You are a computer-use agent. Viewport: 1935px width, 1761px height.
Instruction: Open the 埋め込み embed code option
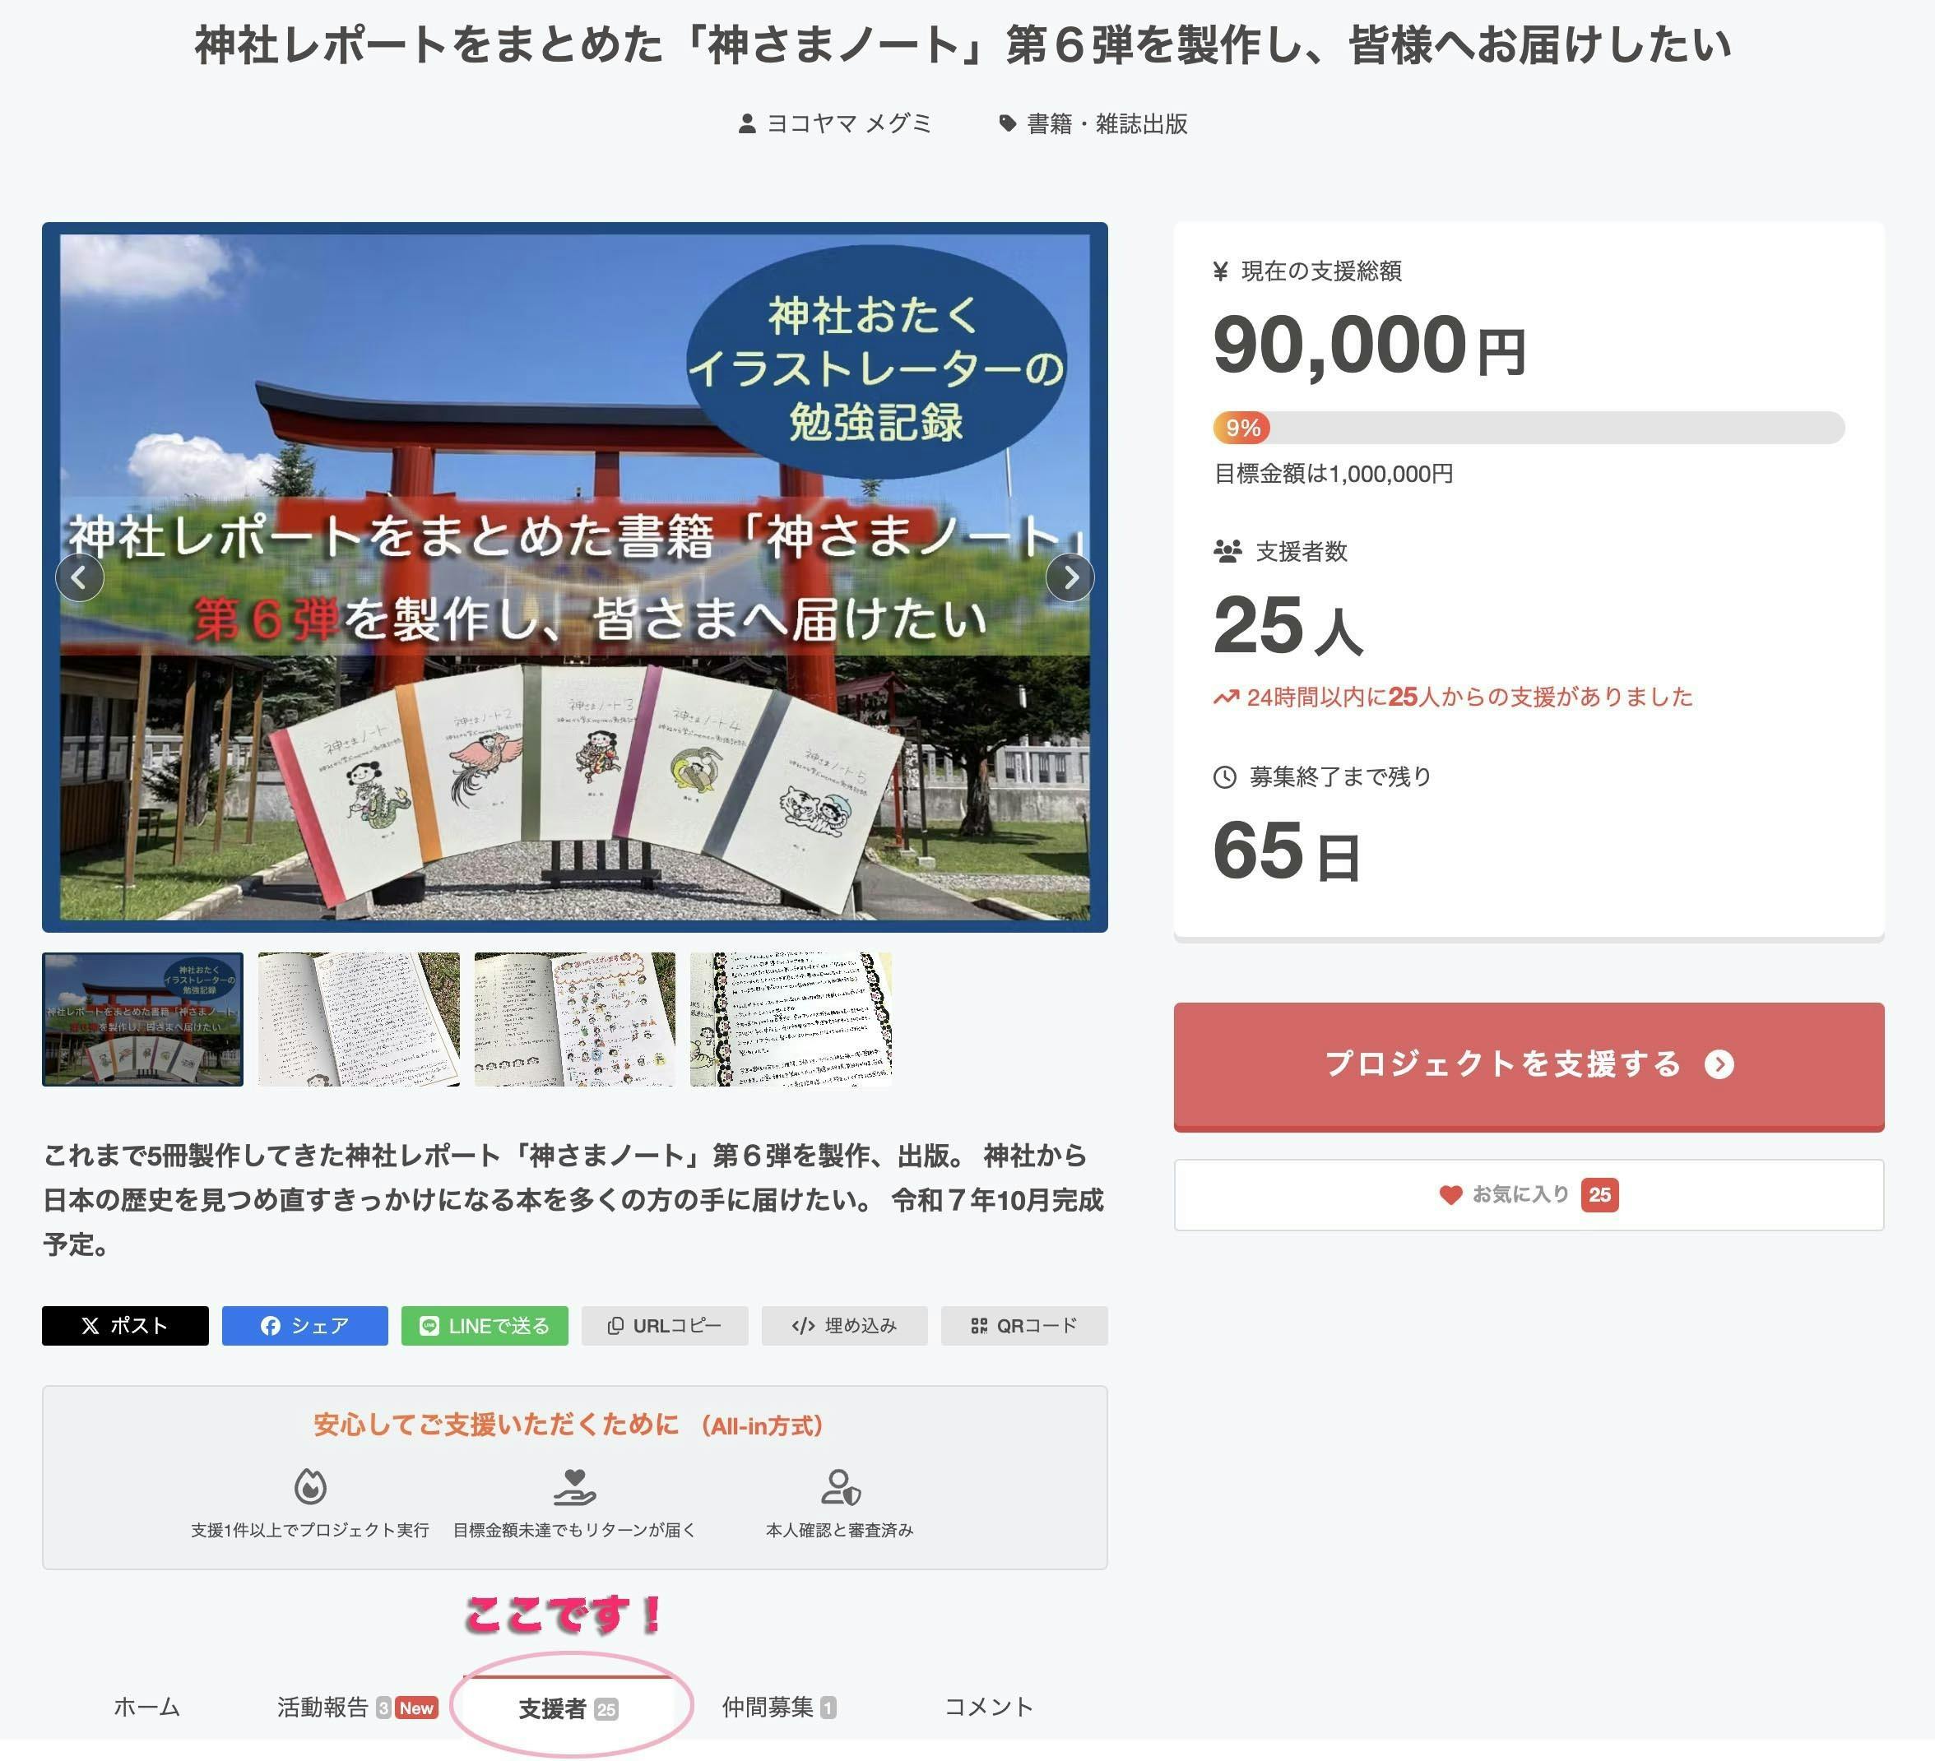tap(844, 1325)
